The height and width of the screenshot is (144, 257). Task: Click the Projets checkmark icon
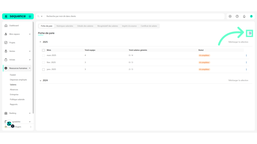6,43
